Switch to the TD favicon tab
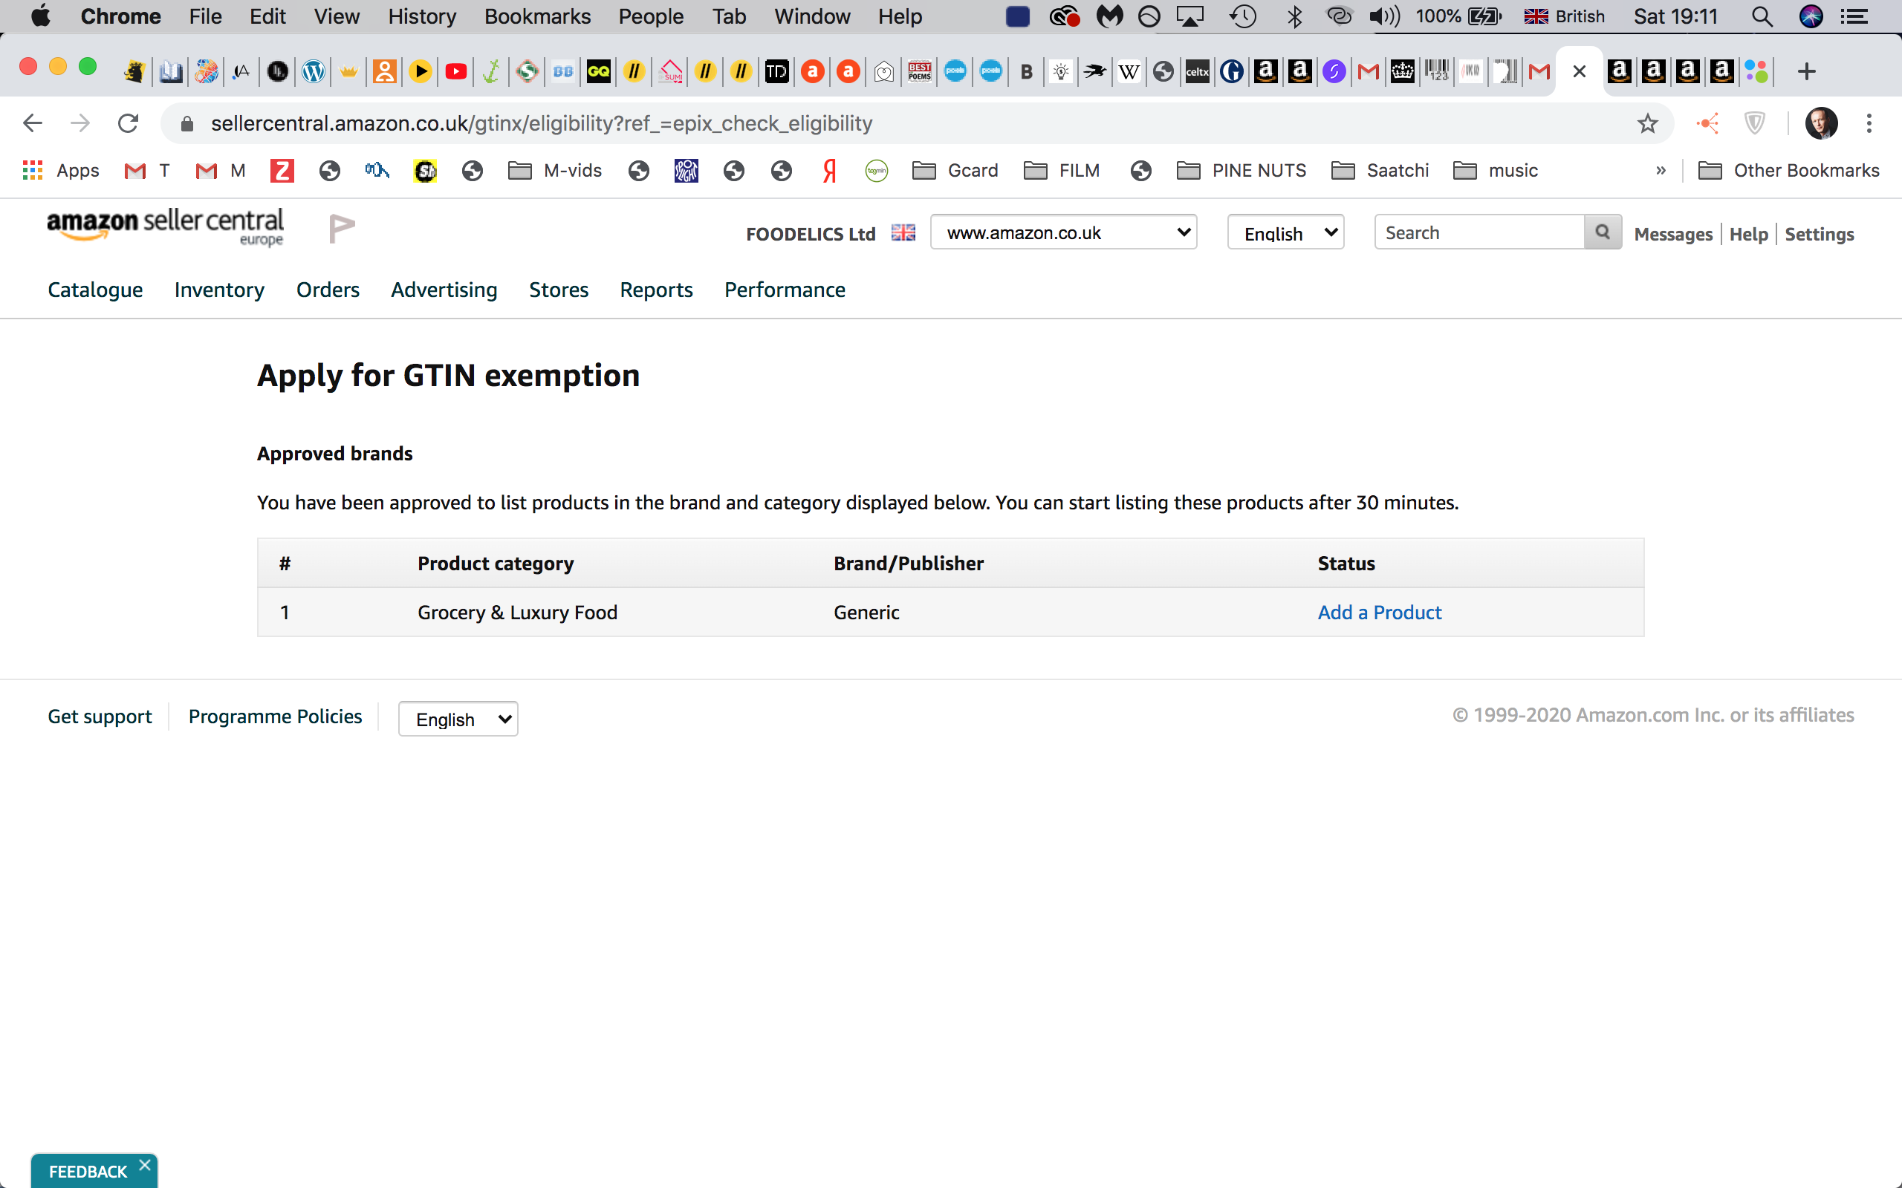This screenshot has height=1188, width=1902. point(776,71)
